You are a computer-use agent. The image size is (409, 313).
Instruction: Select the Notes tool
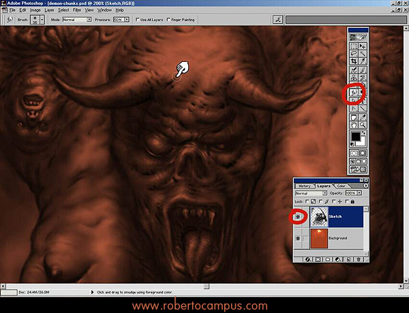tap(354, 117)
